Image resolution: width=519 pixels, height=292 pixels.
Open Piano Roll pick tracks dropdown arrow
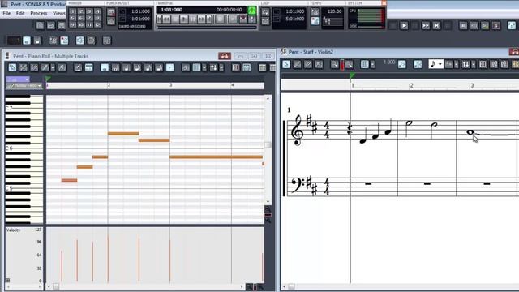(x=221, y=68)
